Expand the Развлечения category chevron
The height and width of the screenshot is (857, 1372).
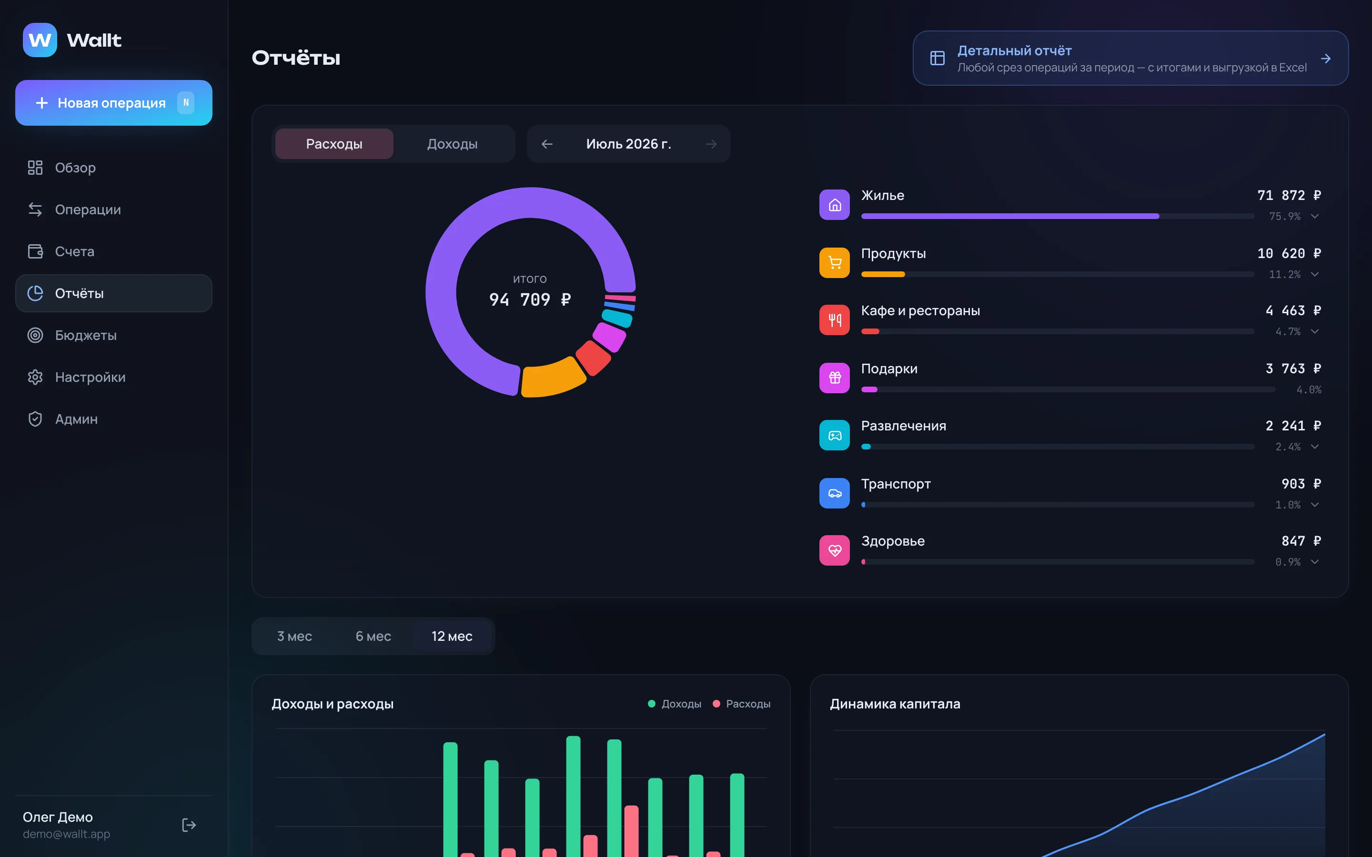(x=1315, y=447)
